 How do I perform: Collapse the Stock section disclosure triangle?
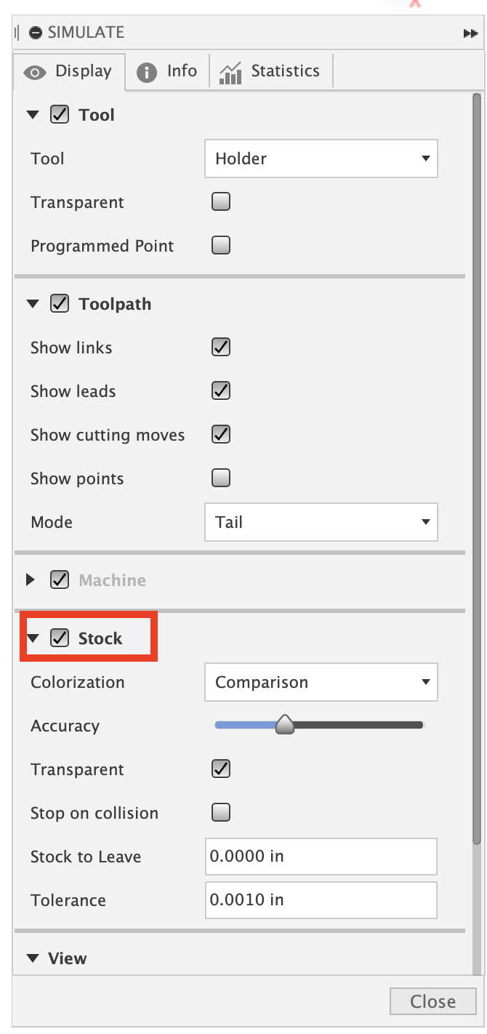[x=32, y=636]
